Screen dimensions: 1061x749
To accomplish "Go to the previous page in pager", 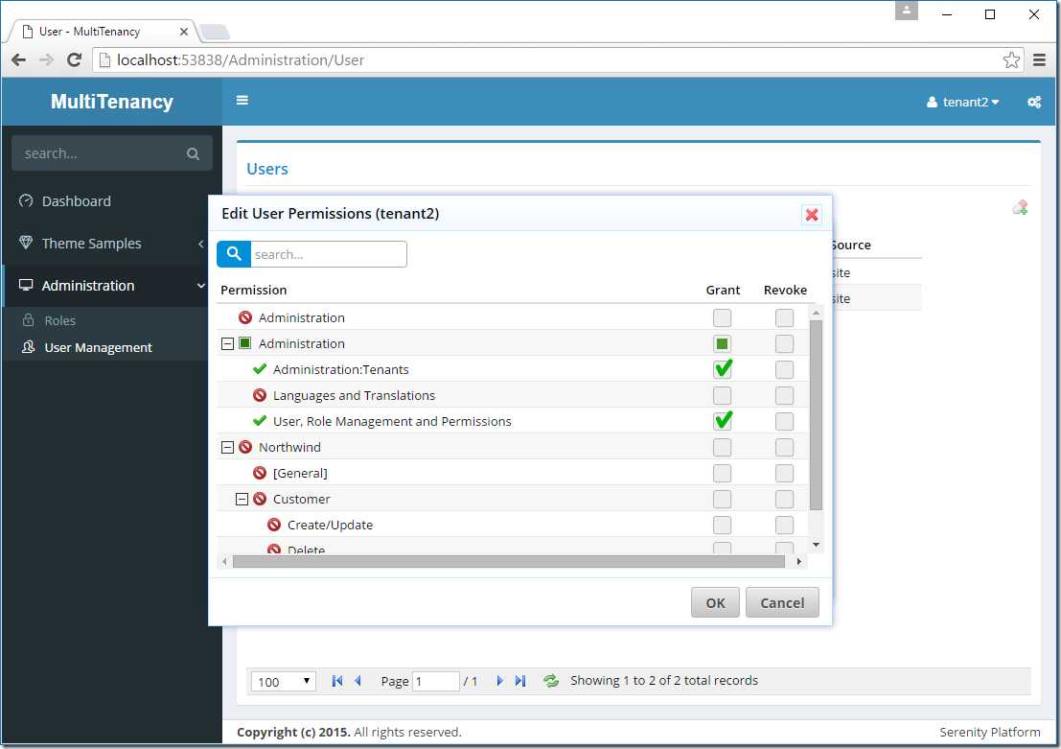I will [x=358, y=681].
